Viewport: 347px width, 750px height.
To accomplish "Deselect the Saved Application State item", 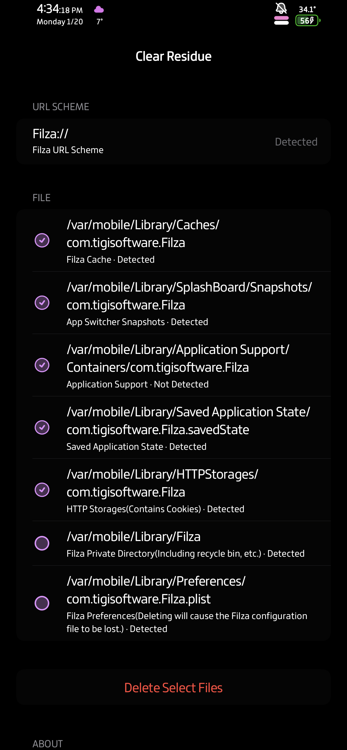I will click(x=42, y=427).
